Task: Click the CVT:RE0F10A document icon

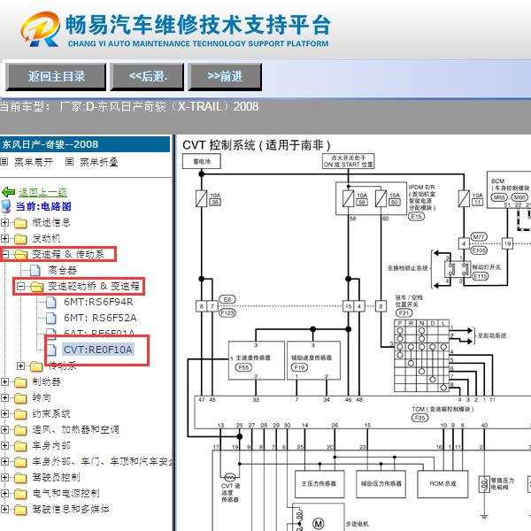Action: point(51,350)
